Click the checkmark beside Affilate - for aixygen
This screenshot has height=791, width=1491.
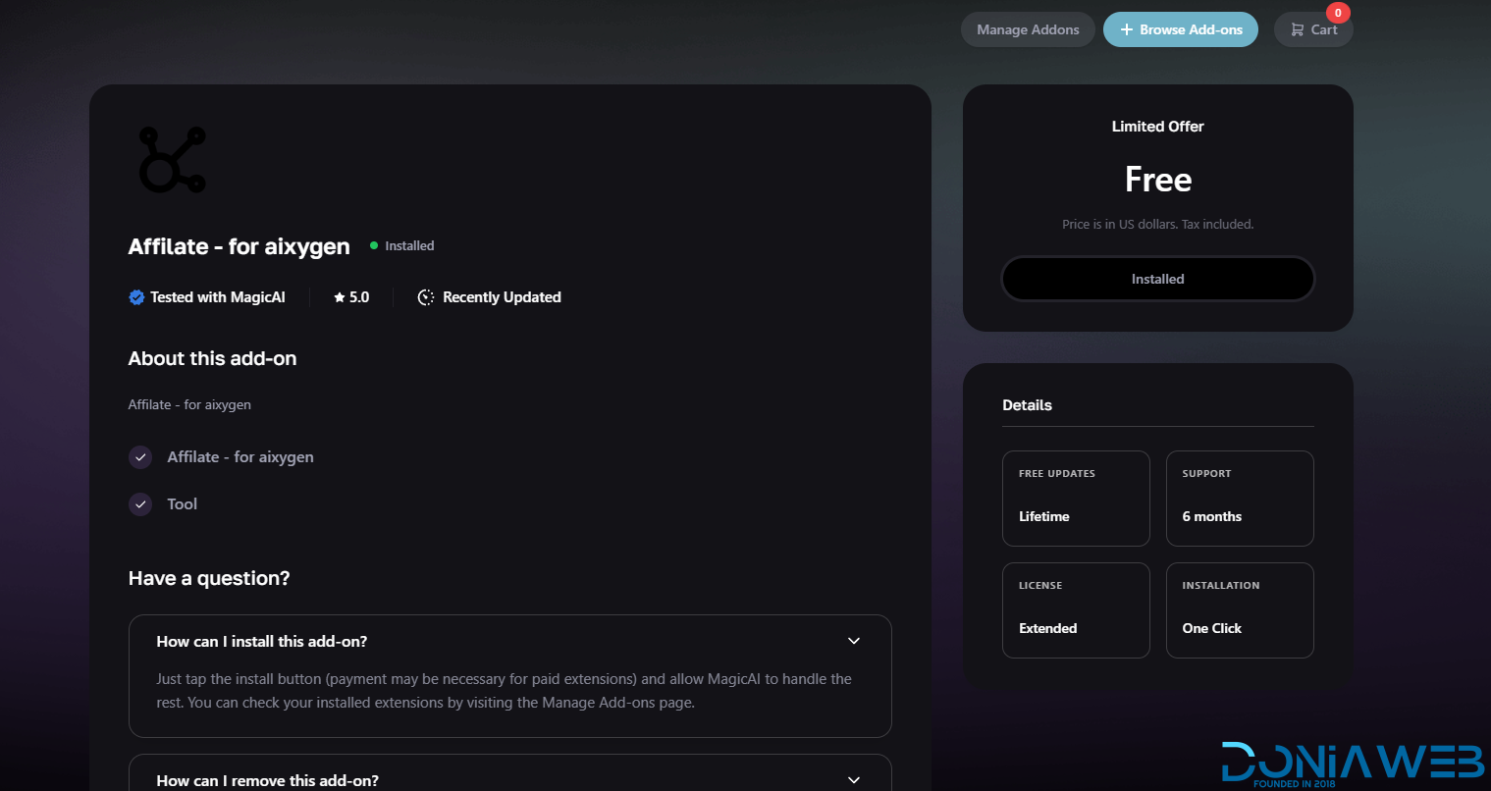click(x=140, y=457)
